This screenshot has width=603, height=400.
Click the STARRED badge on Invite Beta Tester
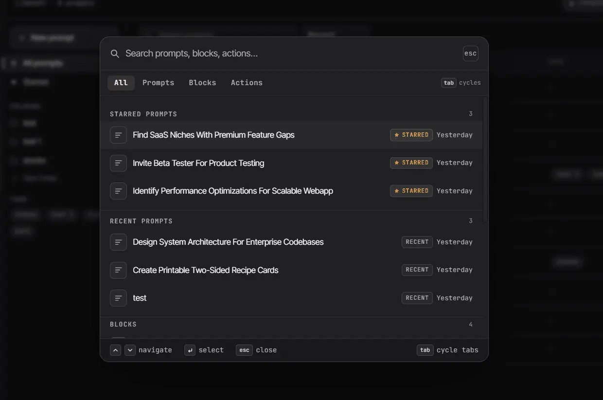pyautogui.click(x=411, y=163)
